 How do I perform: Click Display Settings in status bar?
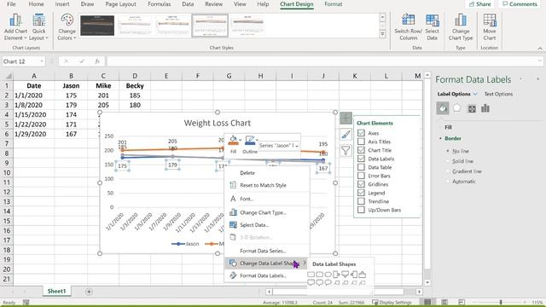[x=392, y=302]
